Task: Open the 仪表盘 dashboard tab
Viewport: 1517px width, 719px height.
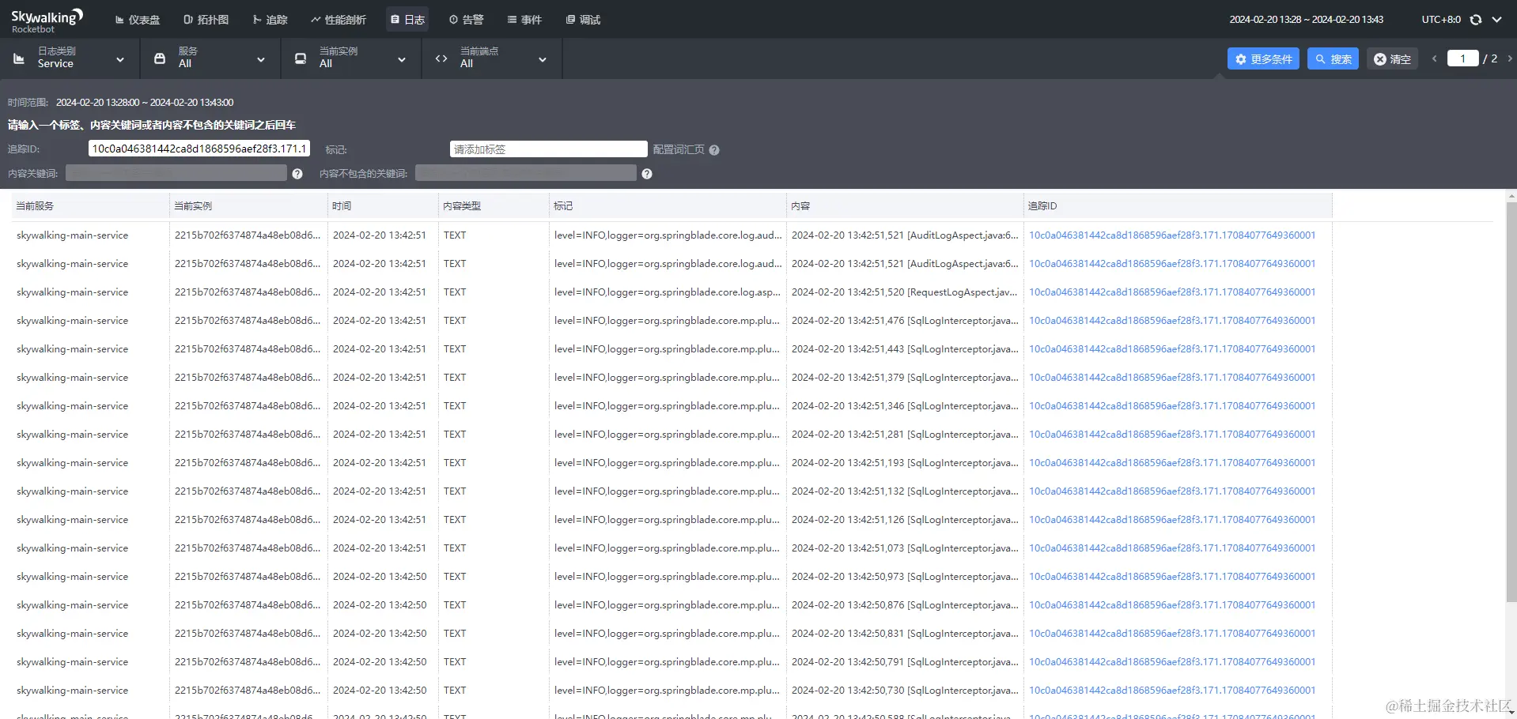Action: pyautogui.click(x=137, y=20)
